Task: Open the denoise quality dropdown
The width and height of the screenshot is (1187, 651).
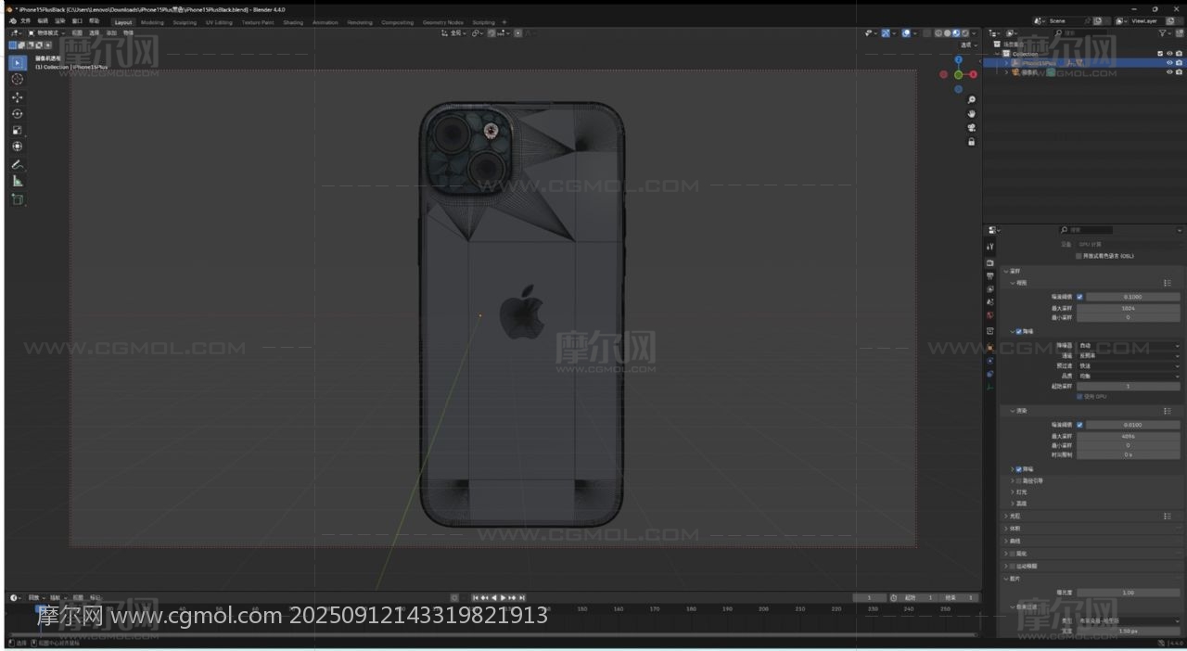Action: [x=1129, y=376]
